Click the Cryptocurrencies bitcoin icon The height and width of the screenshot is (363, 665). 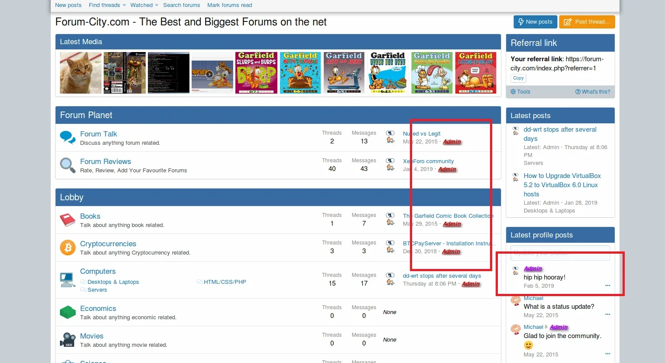(x=68, y=248)
